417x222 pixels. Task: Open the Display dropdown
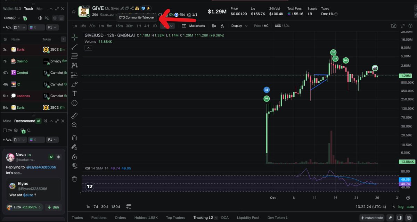coord(239,26)
